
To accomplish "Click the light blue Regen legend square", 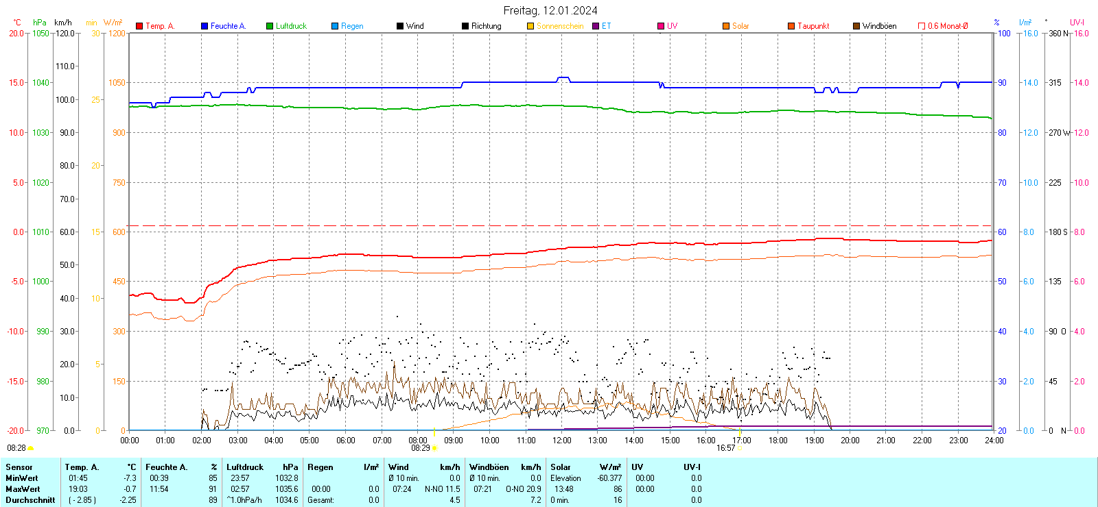I will (335, 26).
